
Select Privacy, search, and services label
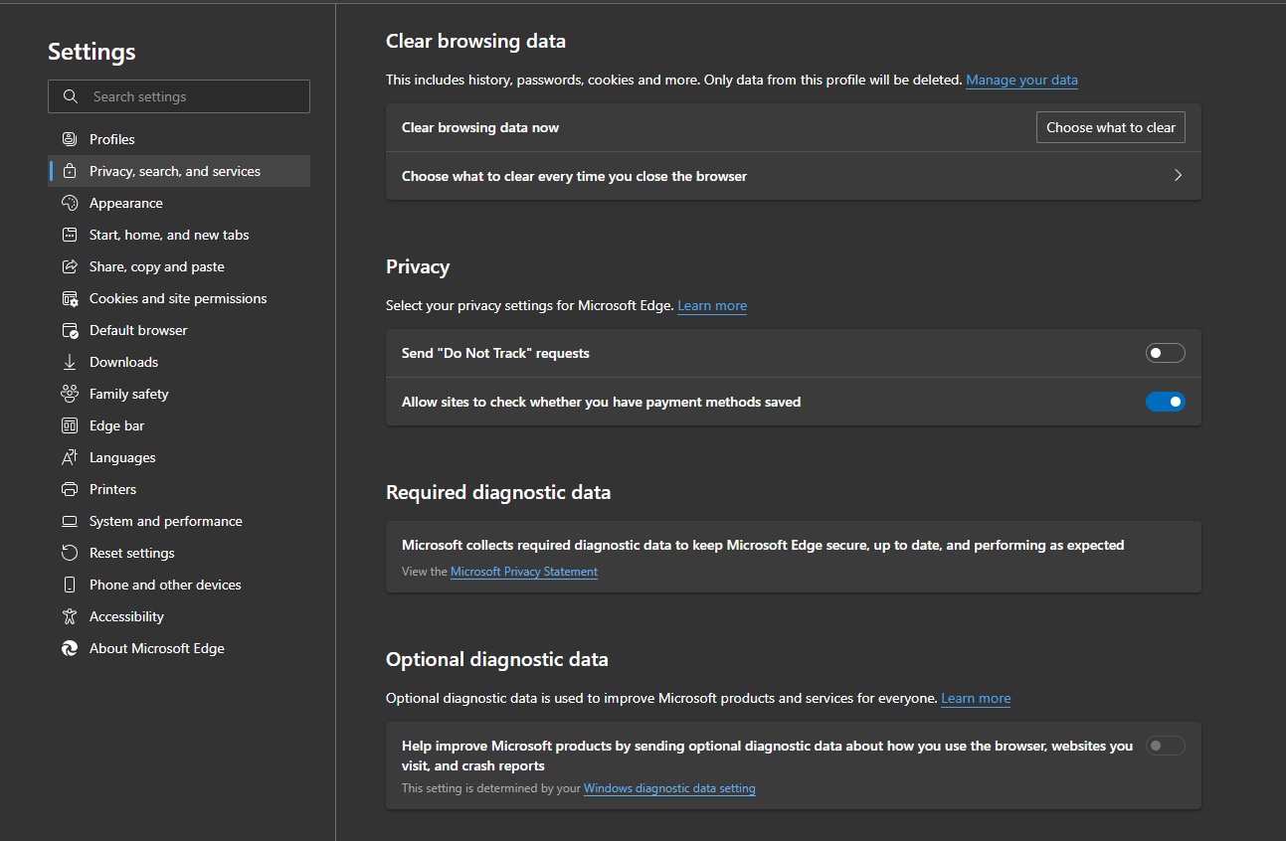pyautogui.click(x=175, y=171)
